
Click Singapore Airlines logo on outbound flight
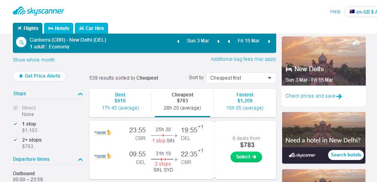tap(103, 132)
